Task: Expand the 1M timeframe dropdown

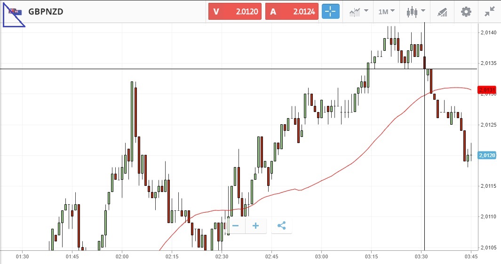Action: pos(386,12)
